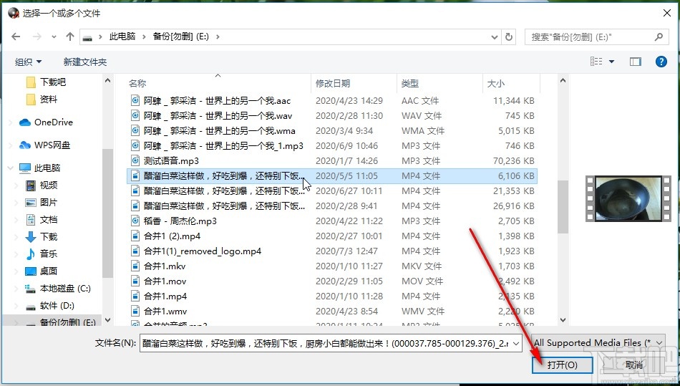Open the file name history dropdown
680x386 pixels.
click(x=516, y=343)
